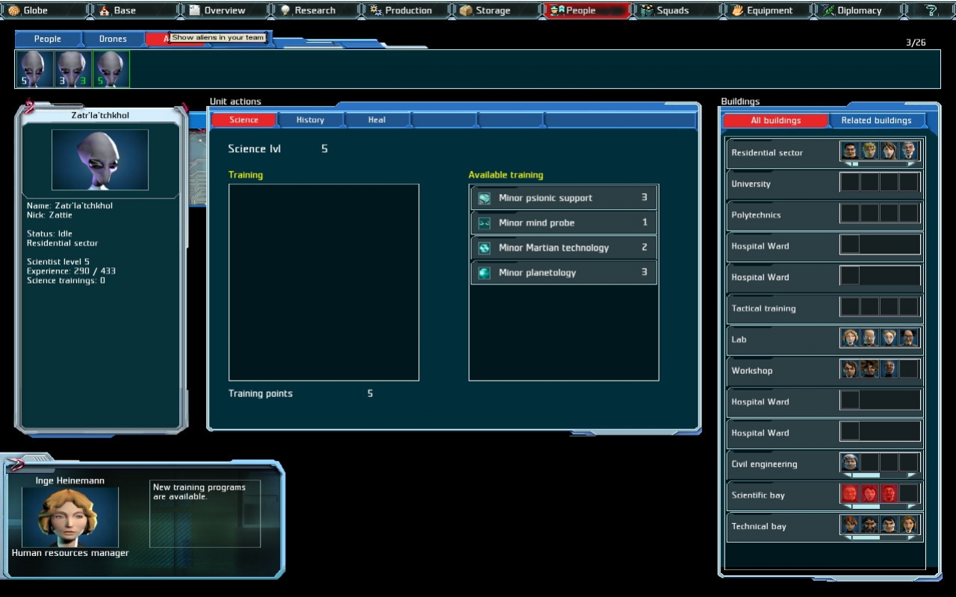Click right scroll arrow under Civil engineering slots
The width and height of the screenshot is (956, 597).
[910, 475]
